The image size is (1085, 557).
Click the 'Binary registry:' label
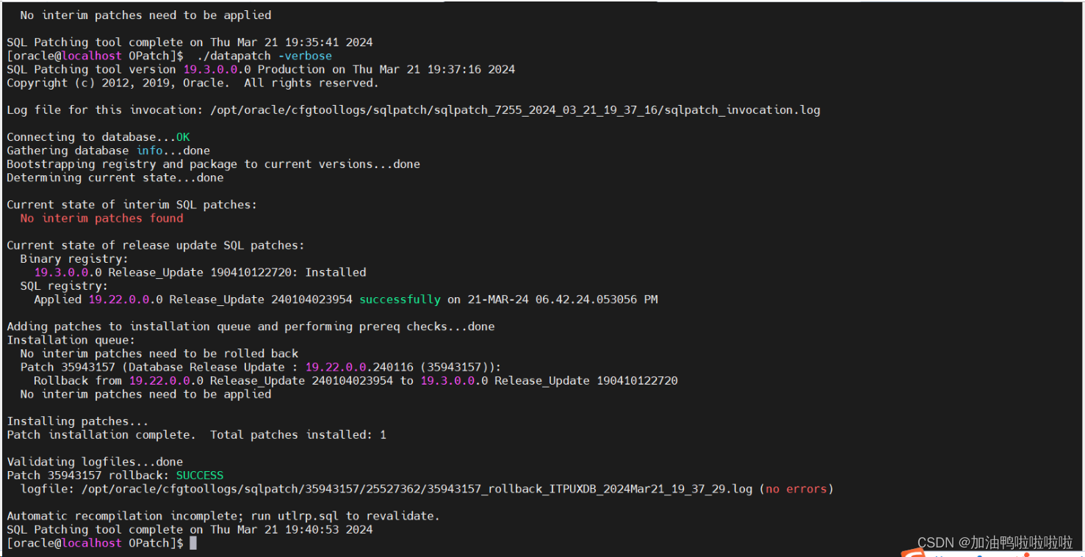tap(74, 259)
